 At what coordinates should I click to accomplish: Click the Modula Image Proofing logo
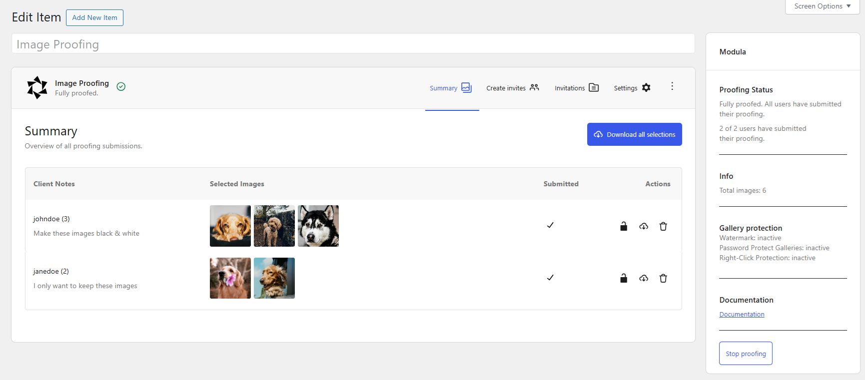[37, 88]
